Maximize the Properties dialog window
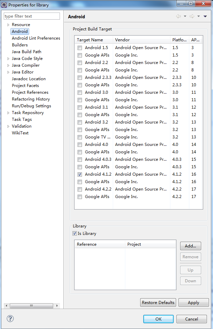The width and height of the screenshot is (213, 329). (191, 3)
